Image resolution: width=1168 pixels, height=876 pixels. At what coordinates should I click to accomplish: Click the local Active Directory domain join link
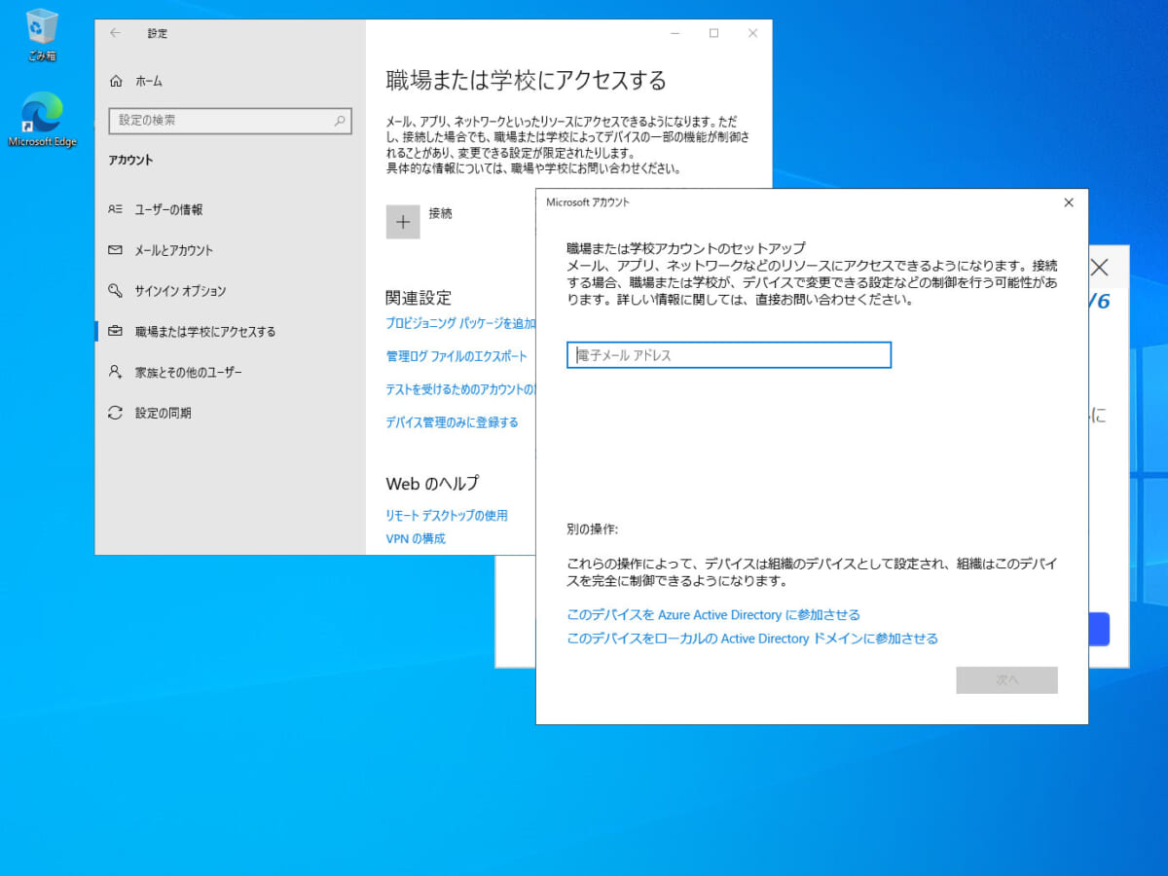tap(752, 639)
